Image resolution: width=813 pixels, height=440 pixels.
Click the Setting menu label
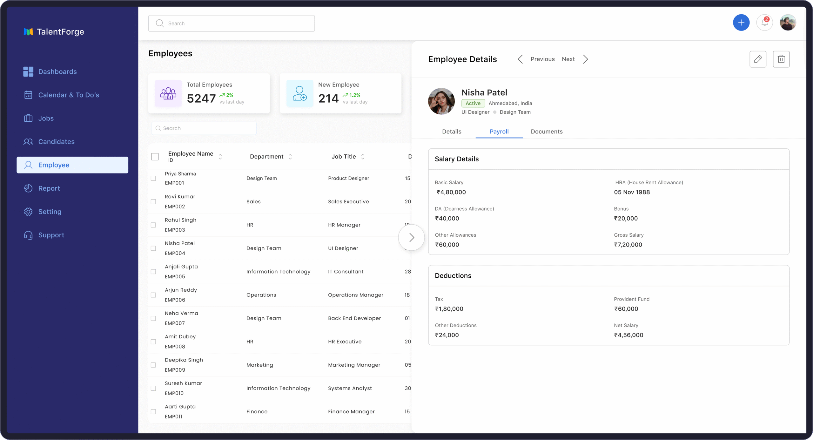click(x=50, y=212)
